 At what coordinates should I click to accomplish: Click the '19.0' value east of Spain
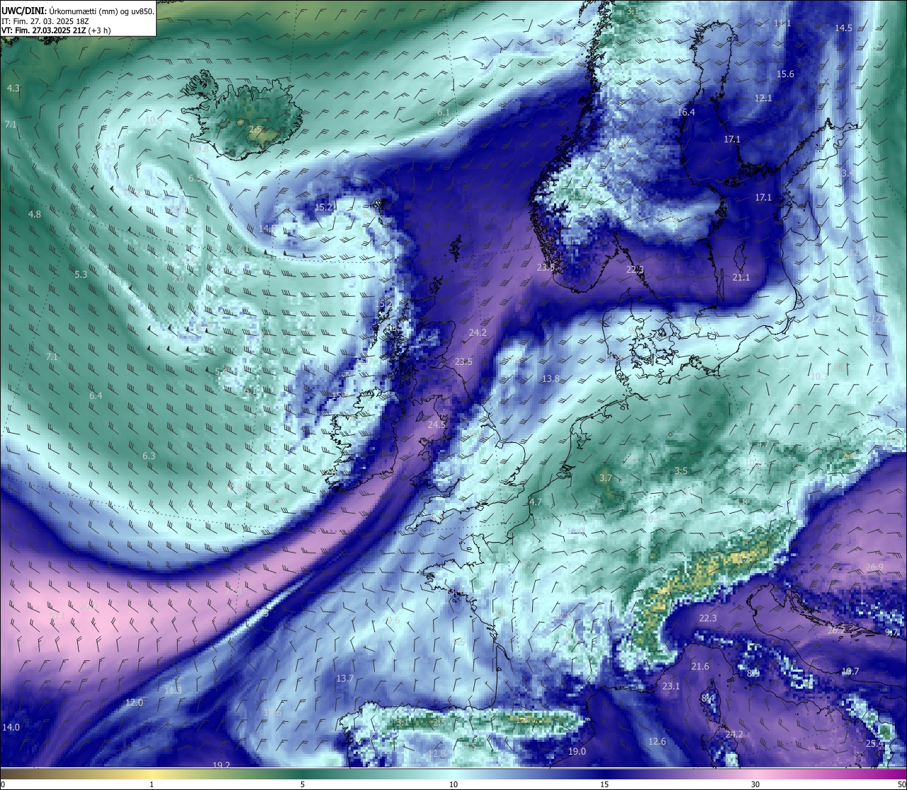pos(578,752)
